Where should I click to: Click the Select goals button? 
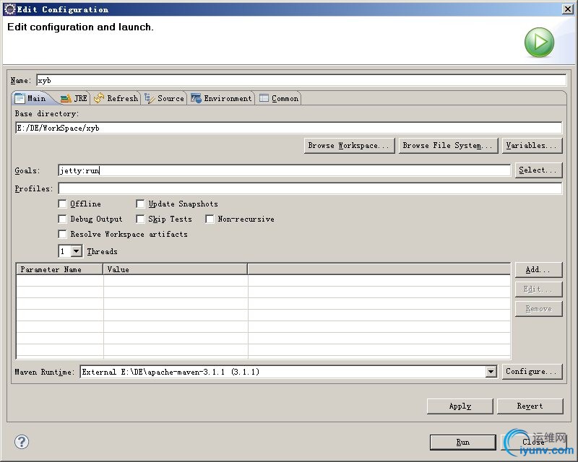538,170
